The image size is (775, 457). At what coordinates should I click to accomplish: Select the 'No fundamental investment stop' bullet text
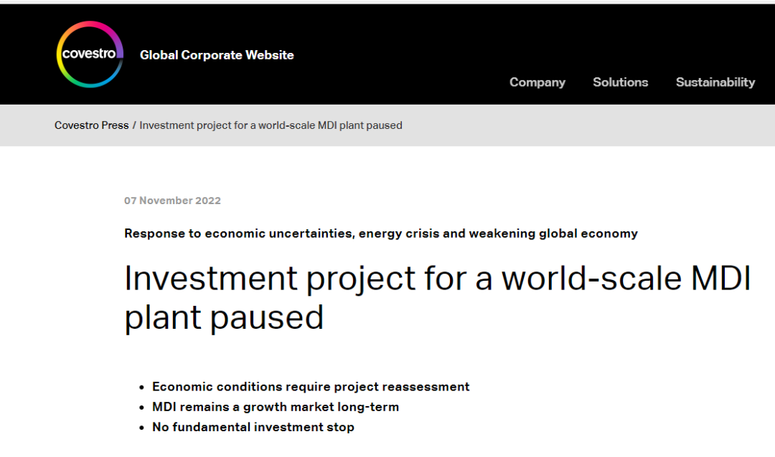[x=253, y=427]
